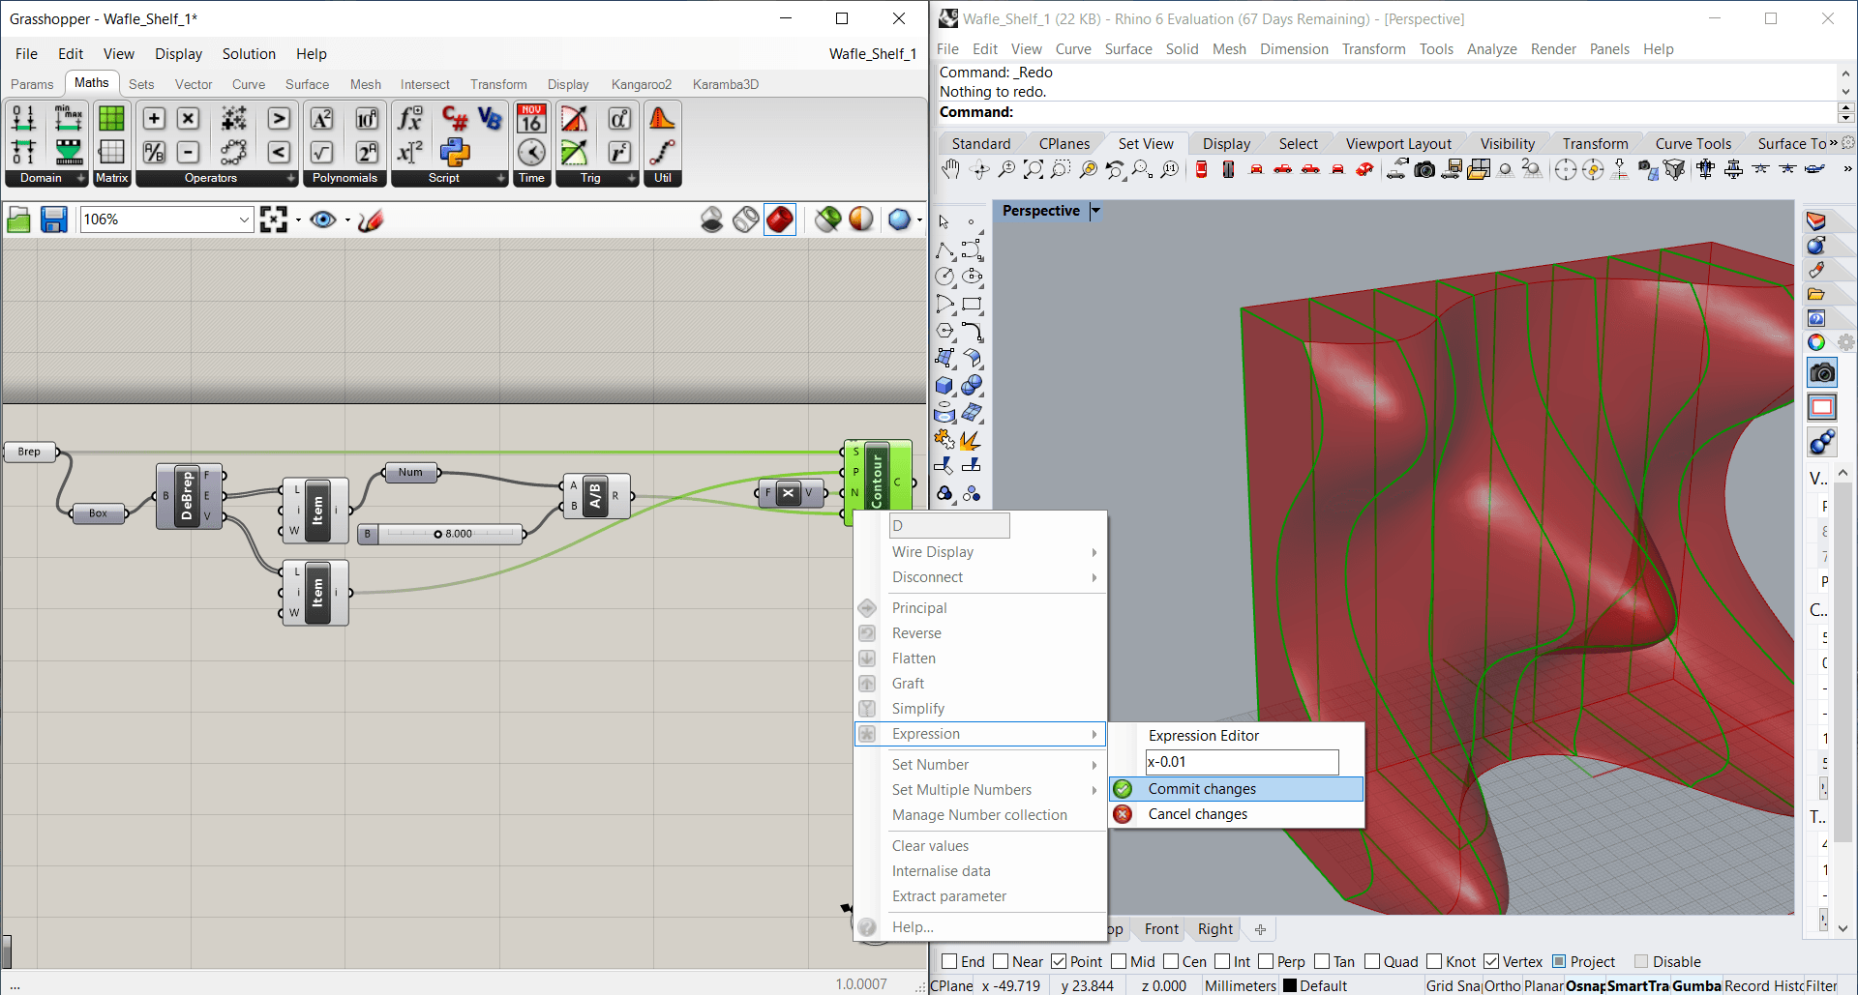The width and height of the screenshot is (1858, 995).
Task: Uncheck the Vertex osnap checkbox
Action: (x=1491, y=961)
